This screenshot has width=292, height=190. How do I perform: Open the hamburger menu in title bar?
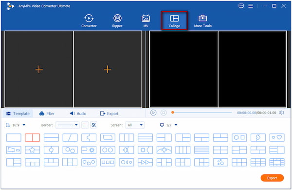(x=251, y=6)
